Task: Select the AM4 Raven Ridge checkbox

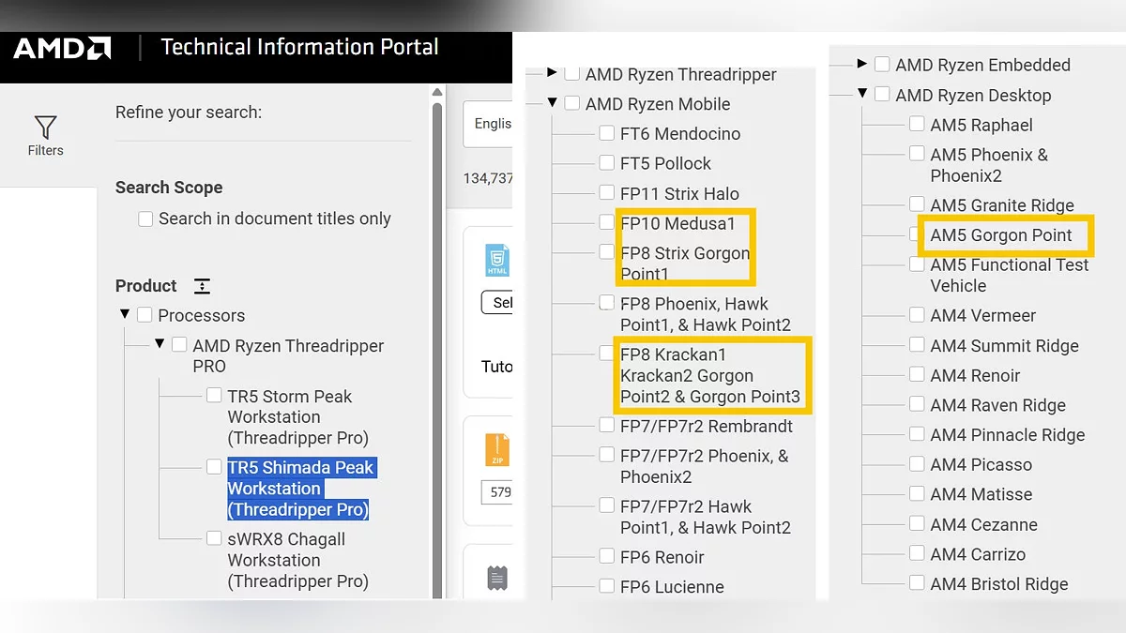Action: tap(917, 405)
